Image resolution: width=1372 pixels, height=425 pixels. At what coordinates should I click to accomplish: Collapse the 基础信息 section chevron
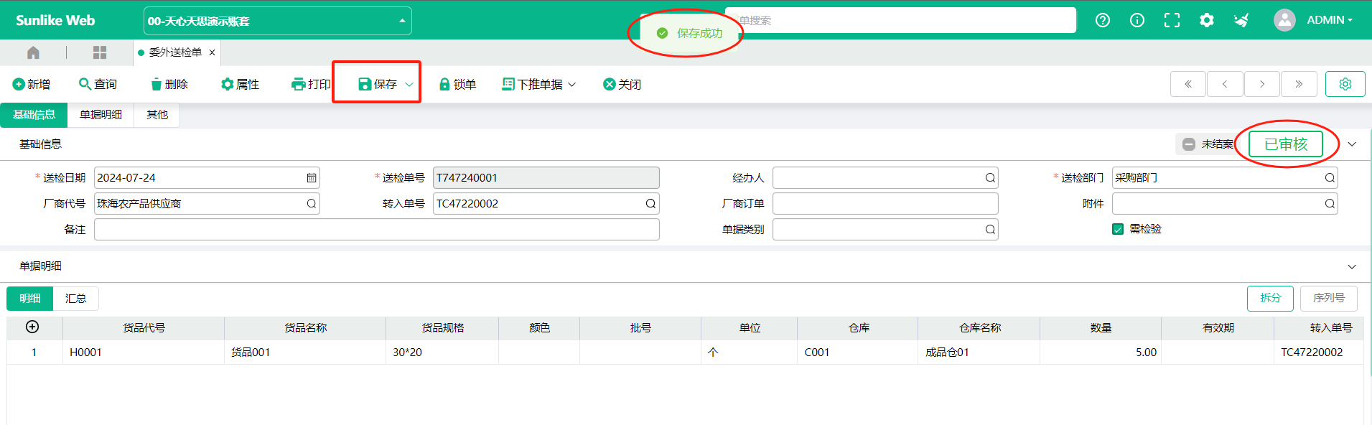[x=1352, y=144]
